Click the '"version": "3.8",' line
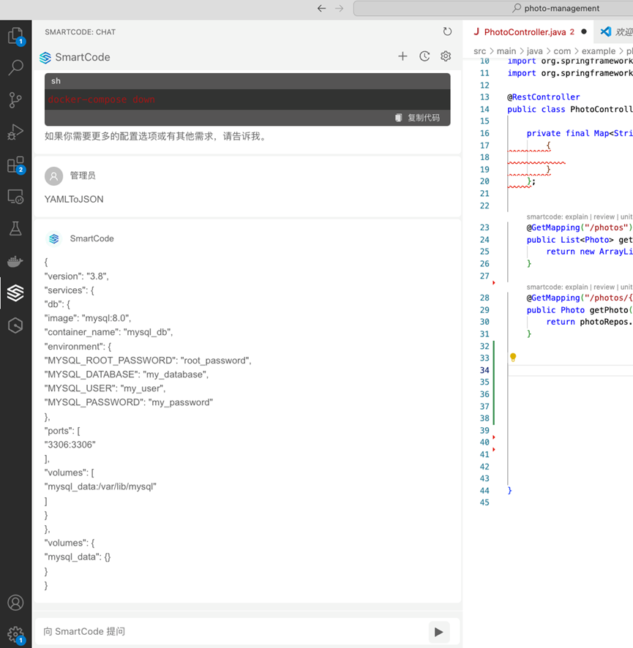Screen dimensions: 633x648 tap(77, 276)
